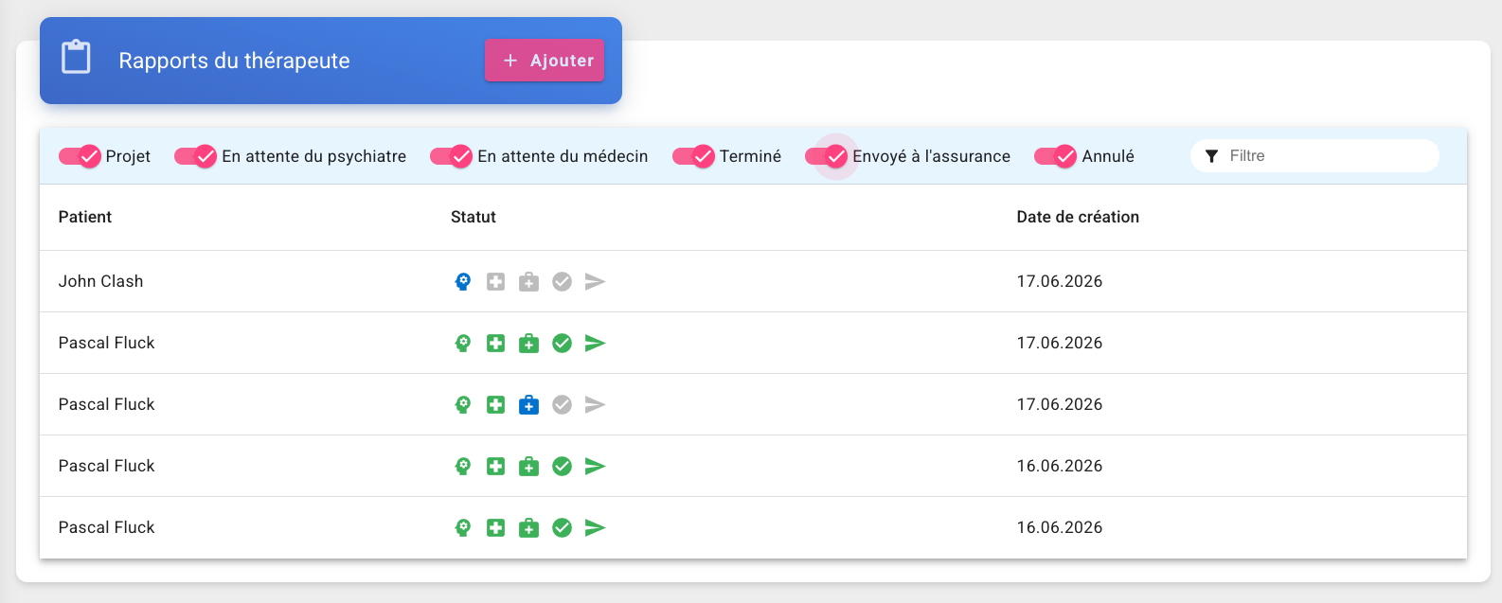Click green medical bag in Pascal Fluck 17.06.2026 row
This screenshot has height=603, width=1502.
[528, 343]
